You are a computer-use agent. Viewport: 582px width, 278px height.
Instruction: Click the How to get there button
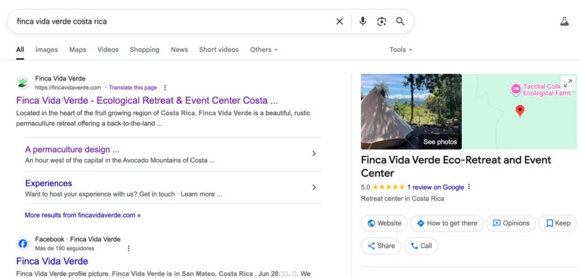(x=447, y=223)
